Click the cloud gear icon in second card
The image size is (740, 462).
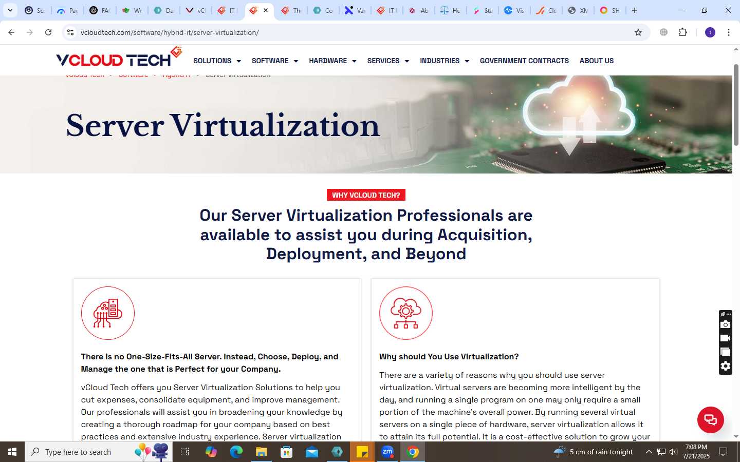pyautogui.click(x=406, y=313)
